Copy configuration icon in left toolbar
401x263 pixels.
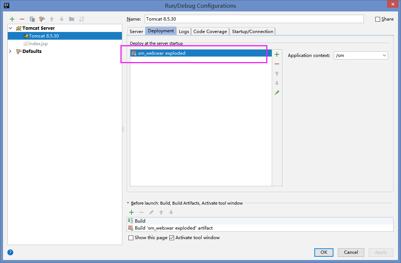pos(32,19)
